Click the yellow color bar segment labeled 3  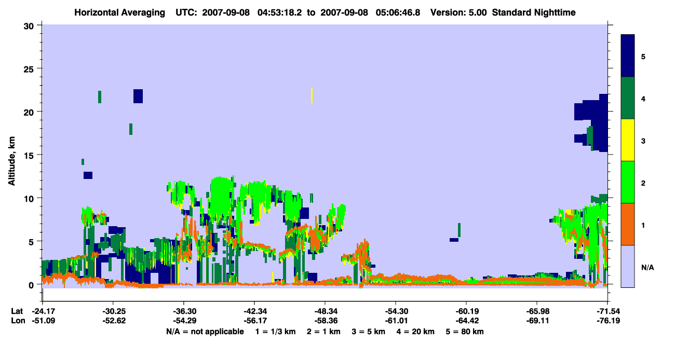pos(628,140)
